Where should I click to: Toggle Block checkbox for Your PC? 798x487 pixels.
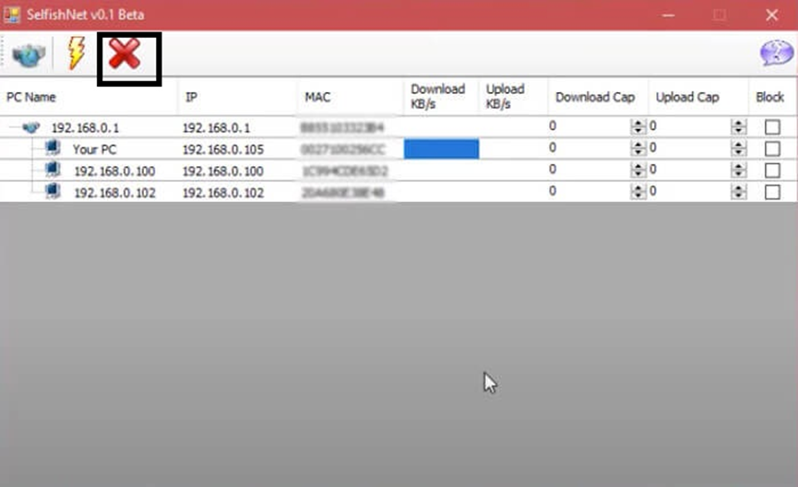pyautogui.click(x=772, y=148)
